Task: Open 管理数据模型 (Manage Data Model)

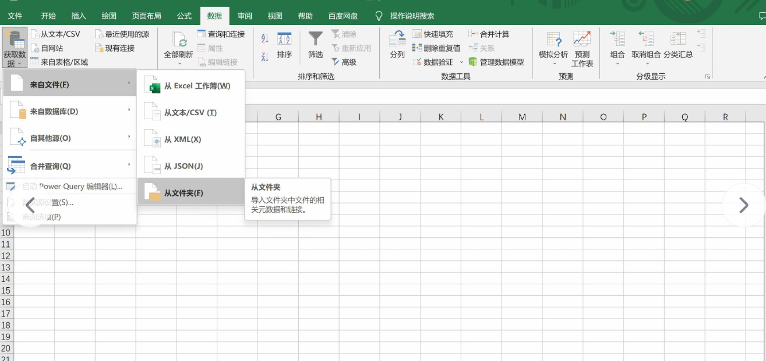Action: coord(496,62)
